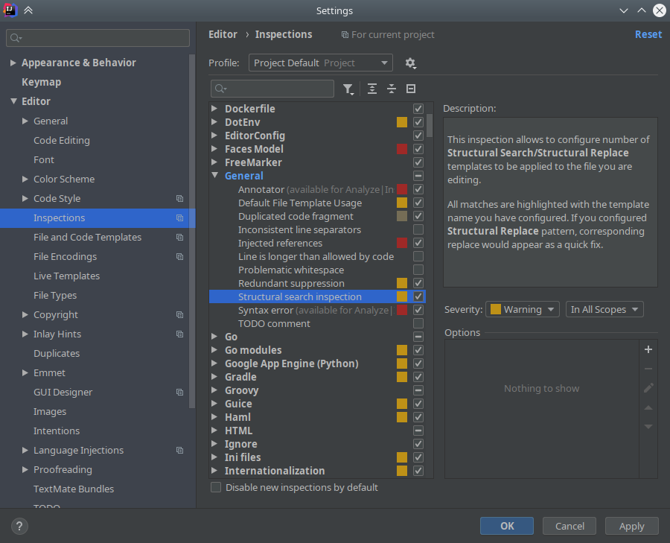
Task: Click the Expand All icon
Action: pos(372,89)
